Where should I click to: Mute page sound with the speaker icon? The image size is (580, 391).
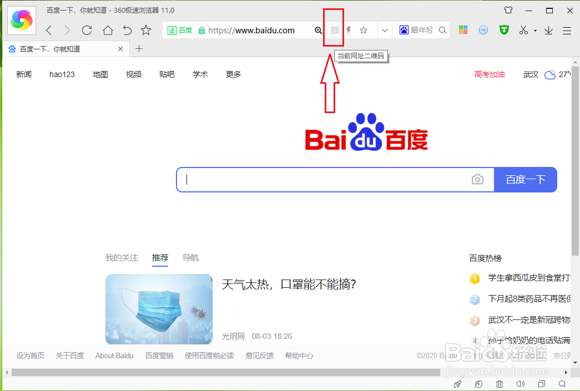click(520, 383)
